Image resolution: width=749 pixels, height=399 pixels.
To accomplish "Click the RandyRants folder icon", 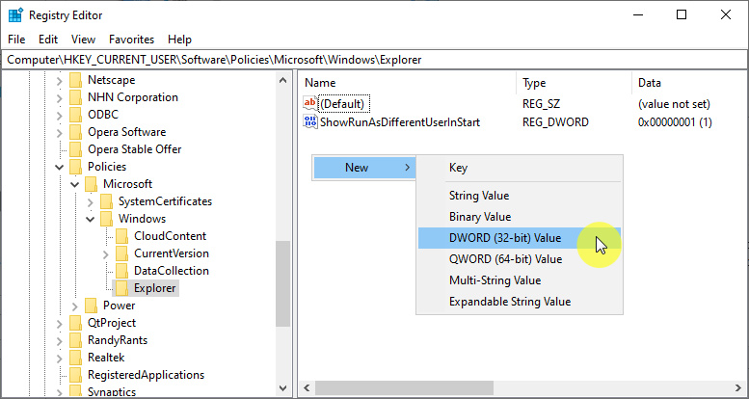I will point(75,340).
